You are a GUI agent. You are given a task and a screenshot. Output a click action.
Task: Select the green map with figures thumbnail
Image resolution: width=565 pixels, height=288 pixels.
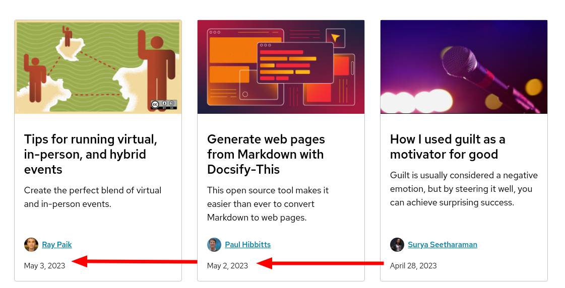[x=98, y=67]
